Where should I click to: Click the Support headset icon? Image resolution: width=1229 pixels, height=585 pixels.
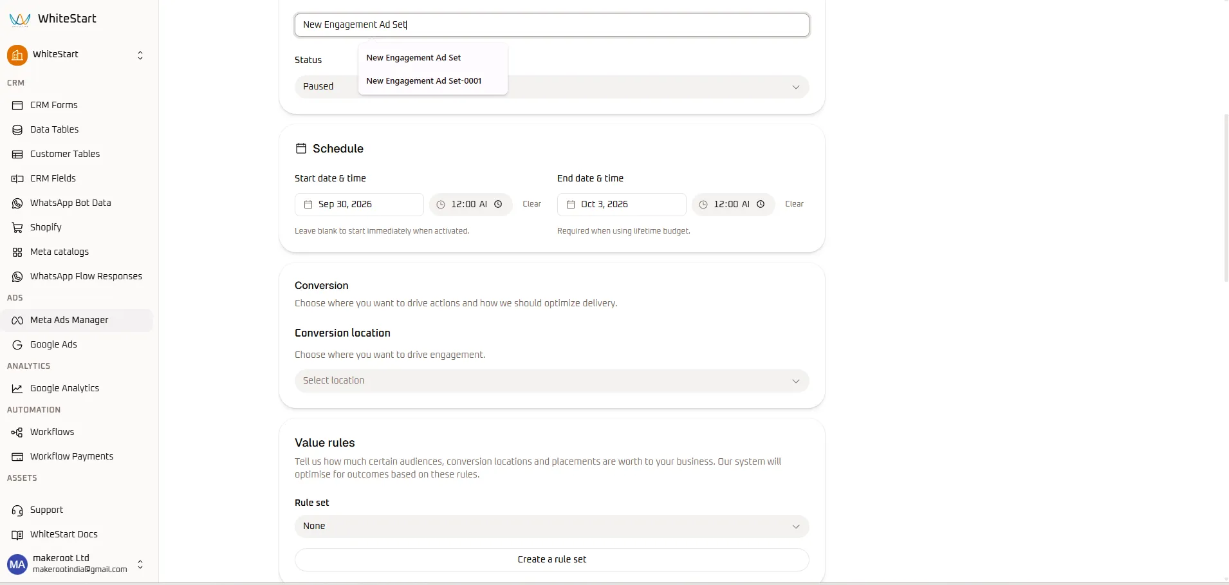pyautogui.click(x=17, y=510)
